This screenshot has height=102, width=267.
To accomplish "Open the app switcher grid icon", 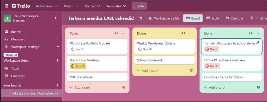I will tap(6, 6).
